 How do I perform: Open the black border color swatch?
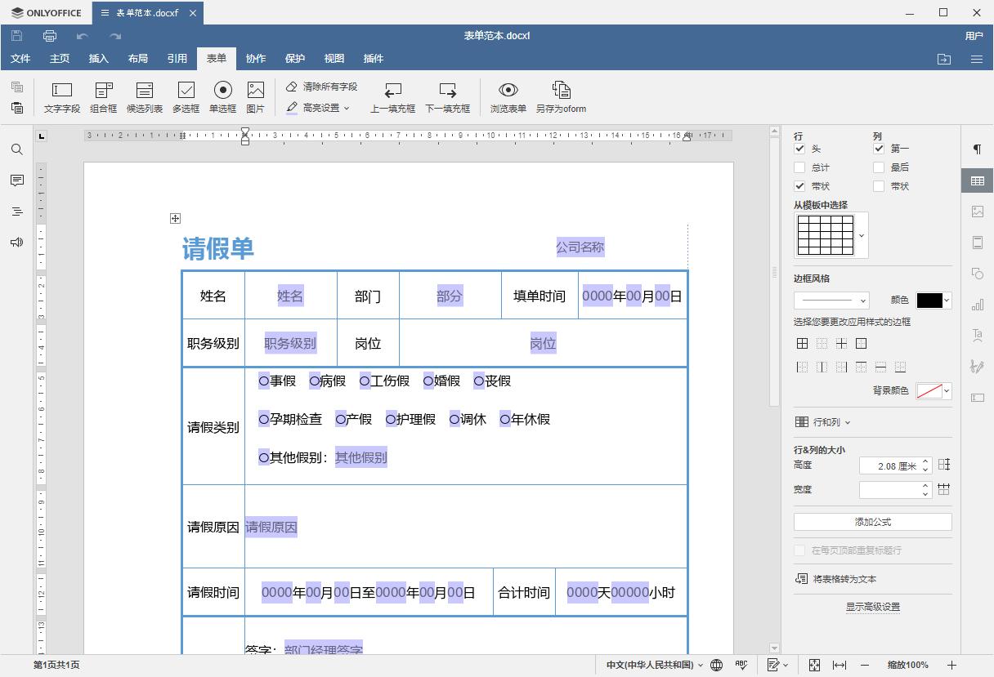934,301
